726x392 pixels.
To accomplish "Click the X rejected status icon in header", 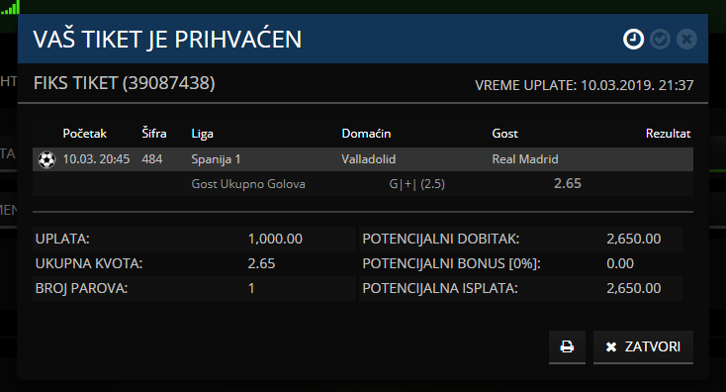I will click(686, 39).
